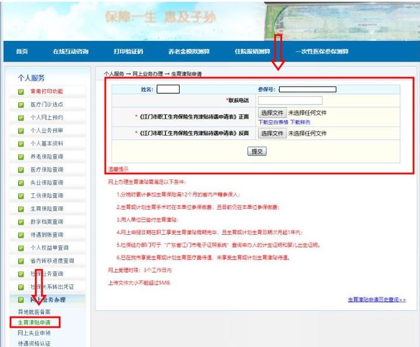The image size is (420, 347).
Task: Expand 个人网上预约 sidebar section
Action: click(48, 117)
